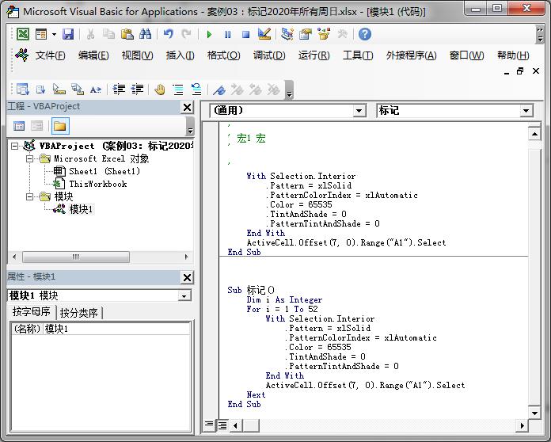The width and height of the screenshot is (551, 442).
Task: Uncomment block the selected lines
Action: coord(196,90)
